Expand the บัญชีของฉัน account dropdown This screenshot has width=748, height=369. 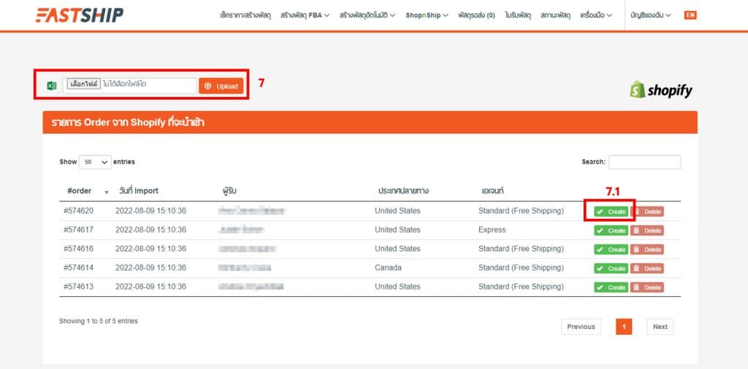pyautogui.click(x=651, y=15)
